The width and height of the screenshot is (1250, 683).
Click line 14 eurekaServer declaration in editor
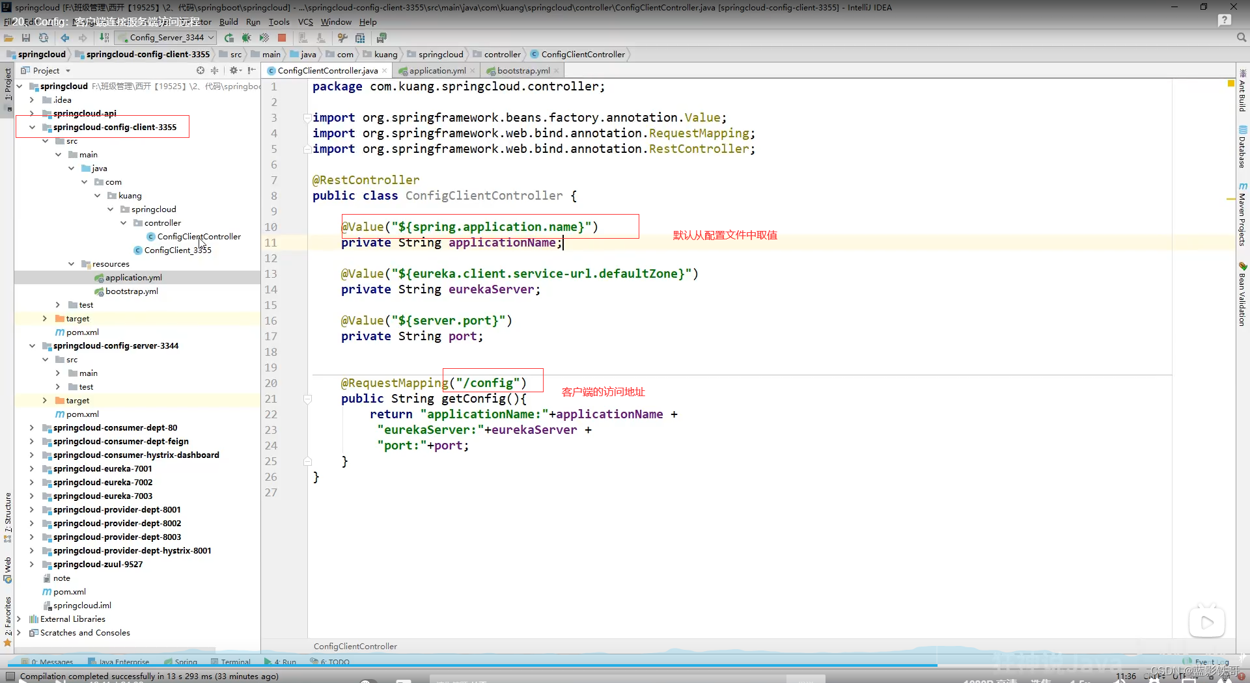pos(440,289)
